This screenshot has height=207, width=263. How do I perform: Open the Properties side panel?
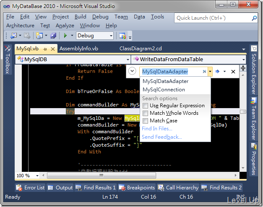point(254,159)
